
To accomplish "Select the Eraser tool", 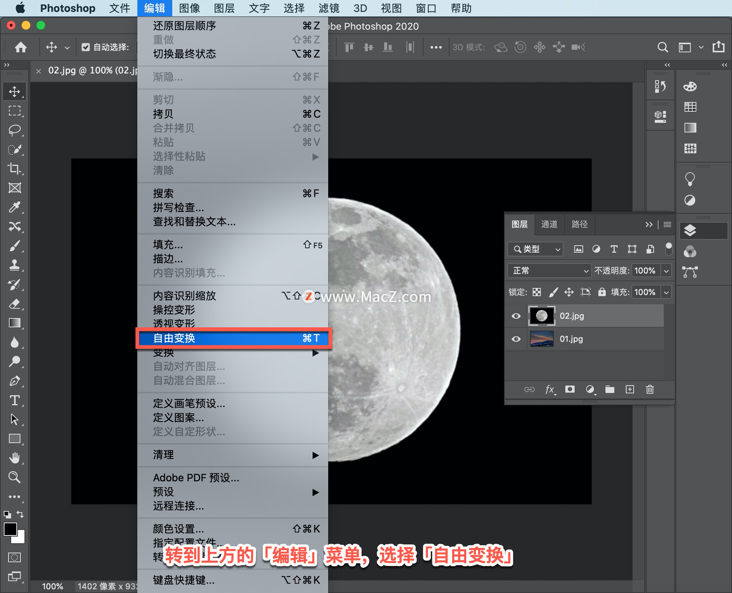I will [x=14, y=304].
